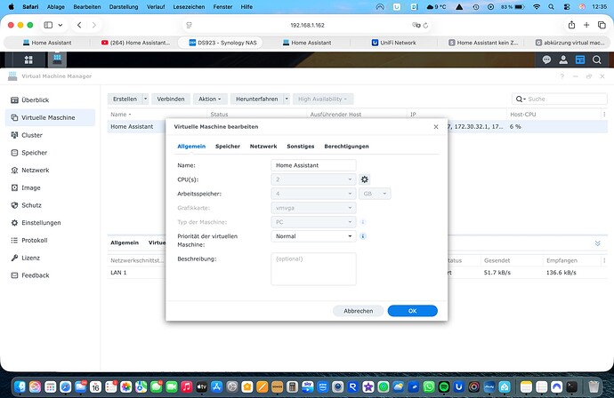Open Einstellungen in the sidebar
Image resolution: width=614 pixels, height=398 pixels.
pyautogui.click(x=41, y=223)
